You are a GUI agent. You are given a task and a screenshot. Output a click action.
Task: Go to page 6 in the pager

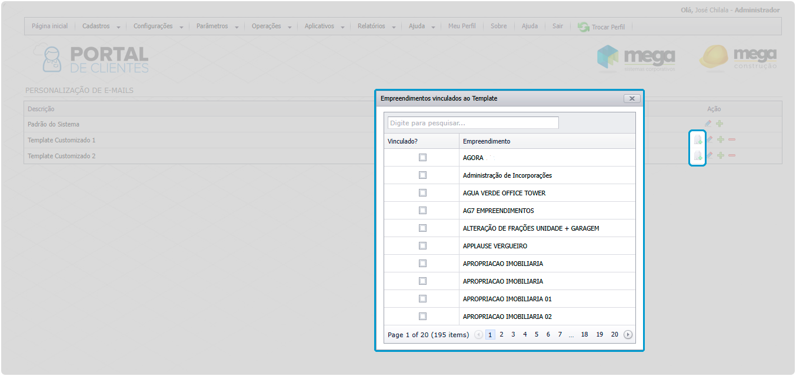[548, 335]
